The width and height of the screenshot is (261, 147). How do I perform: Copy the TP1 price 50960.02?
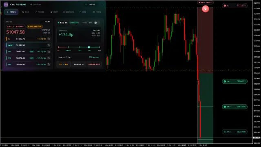(x=49, y=52)
